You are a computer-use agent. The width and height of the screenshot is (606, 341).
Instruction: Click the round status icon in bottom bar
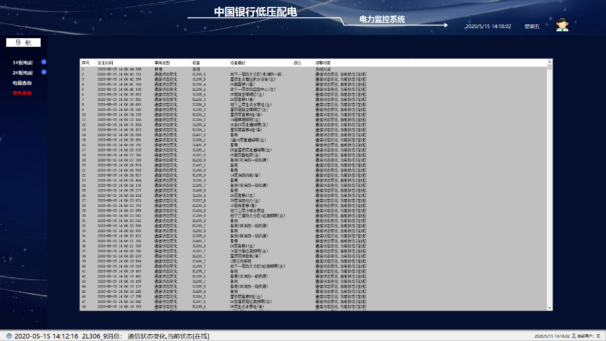click(9, 336)
